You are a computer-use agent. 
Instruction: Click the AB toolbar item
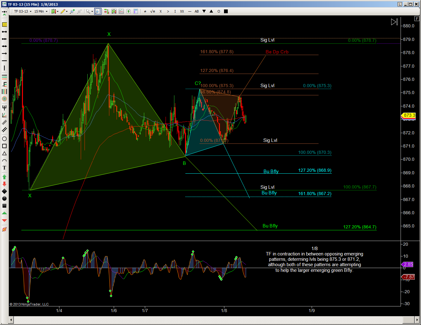[x=197, y=11]
